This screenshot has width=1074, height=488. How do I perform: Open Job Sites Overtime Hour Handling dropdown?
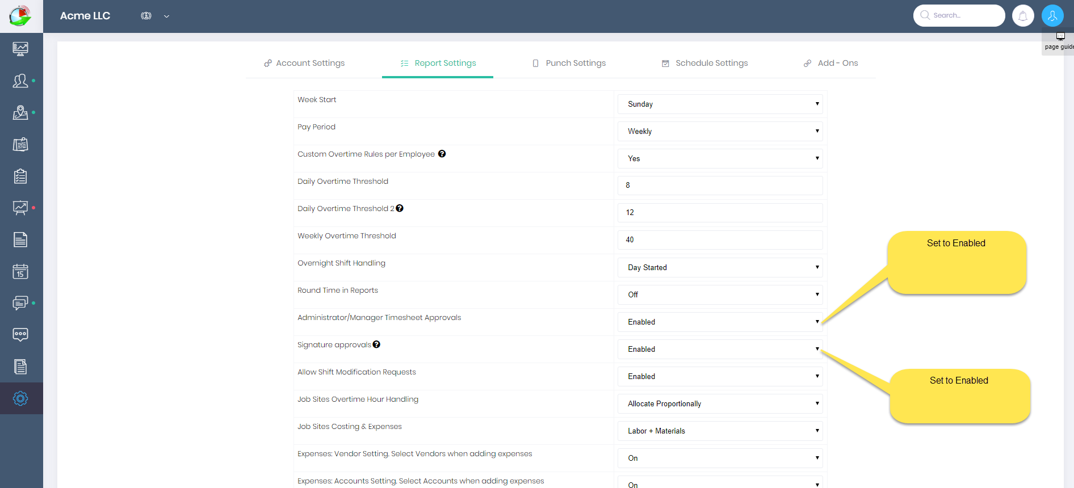(720, 403)
